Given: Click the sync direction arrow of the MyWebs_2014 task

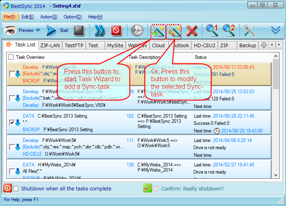Looking at the screenshot, I should (18, 172).
